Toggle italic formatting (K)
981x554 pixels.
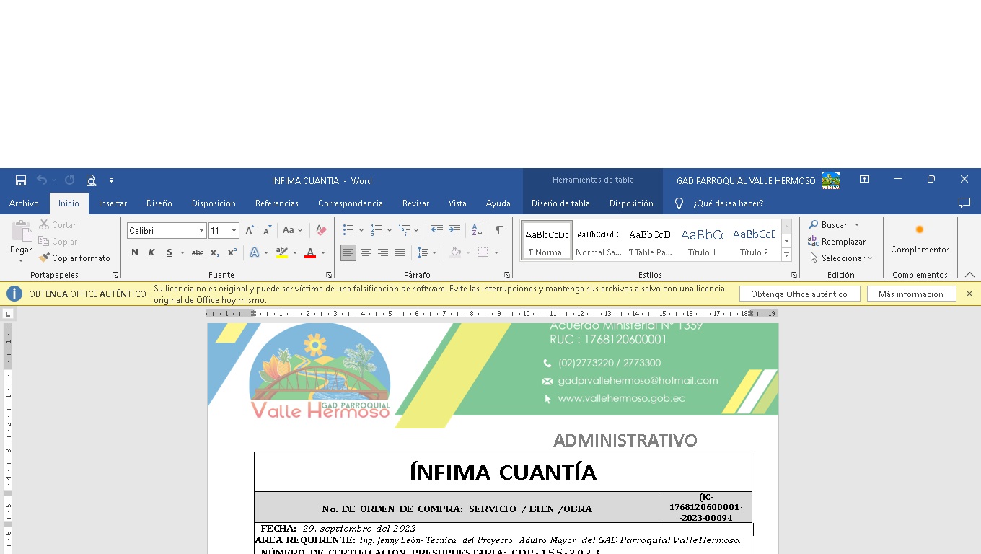[151, 252]
